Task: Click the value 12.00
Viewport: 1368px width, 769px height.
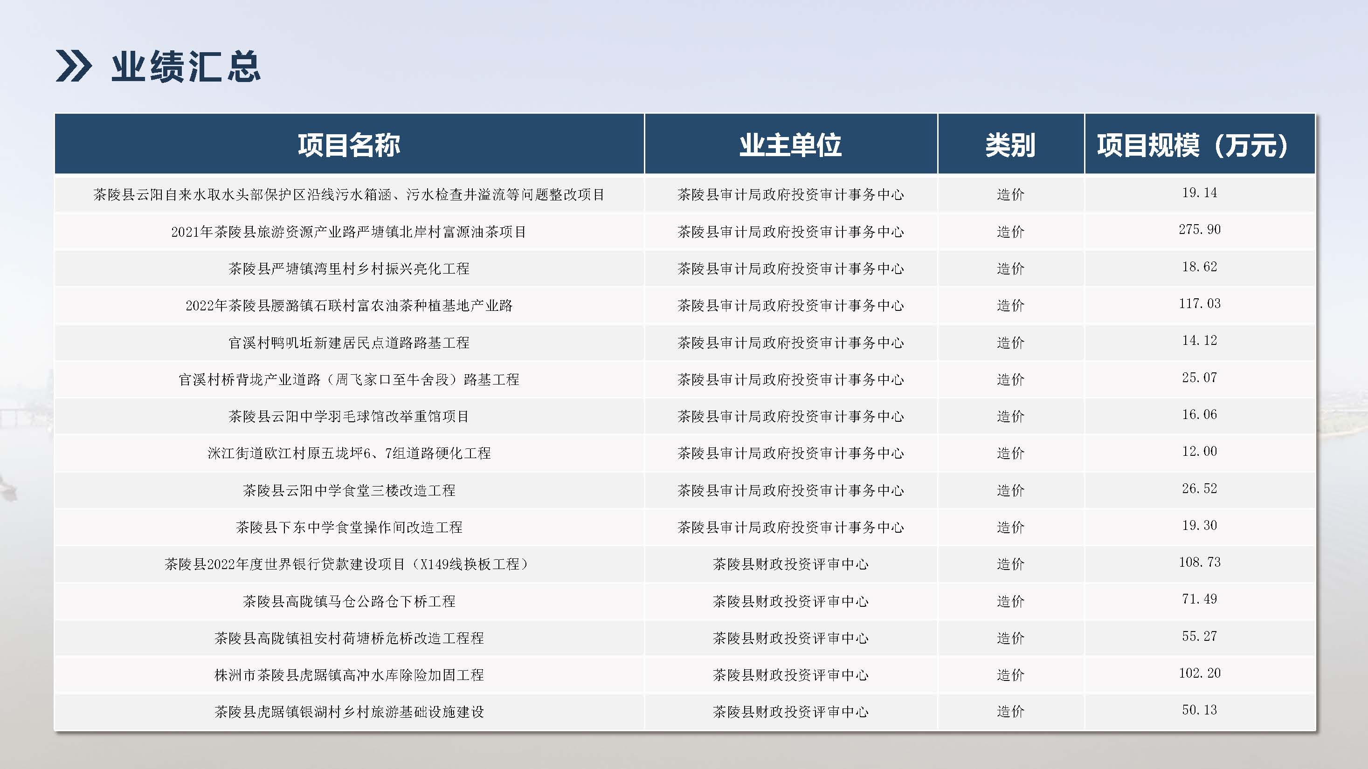Action: [1200, 451]
